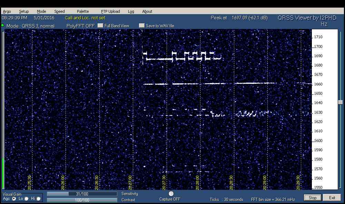Click PolyFFT OFF label

(x=80, y=26)
